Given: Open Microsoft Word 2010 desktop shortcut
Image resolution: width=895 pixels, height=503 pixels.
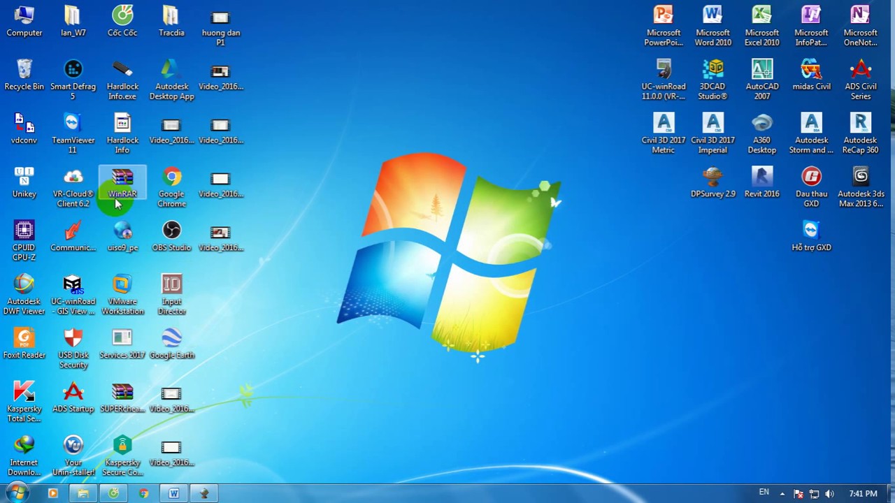Looking at the screenshot, I should coord(713,26).
